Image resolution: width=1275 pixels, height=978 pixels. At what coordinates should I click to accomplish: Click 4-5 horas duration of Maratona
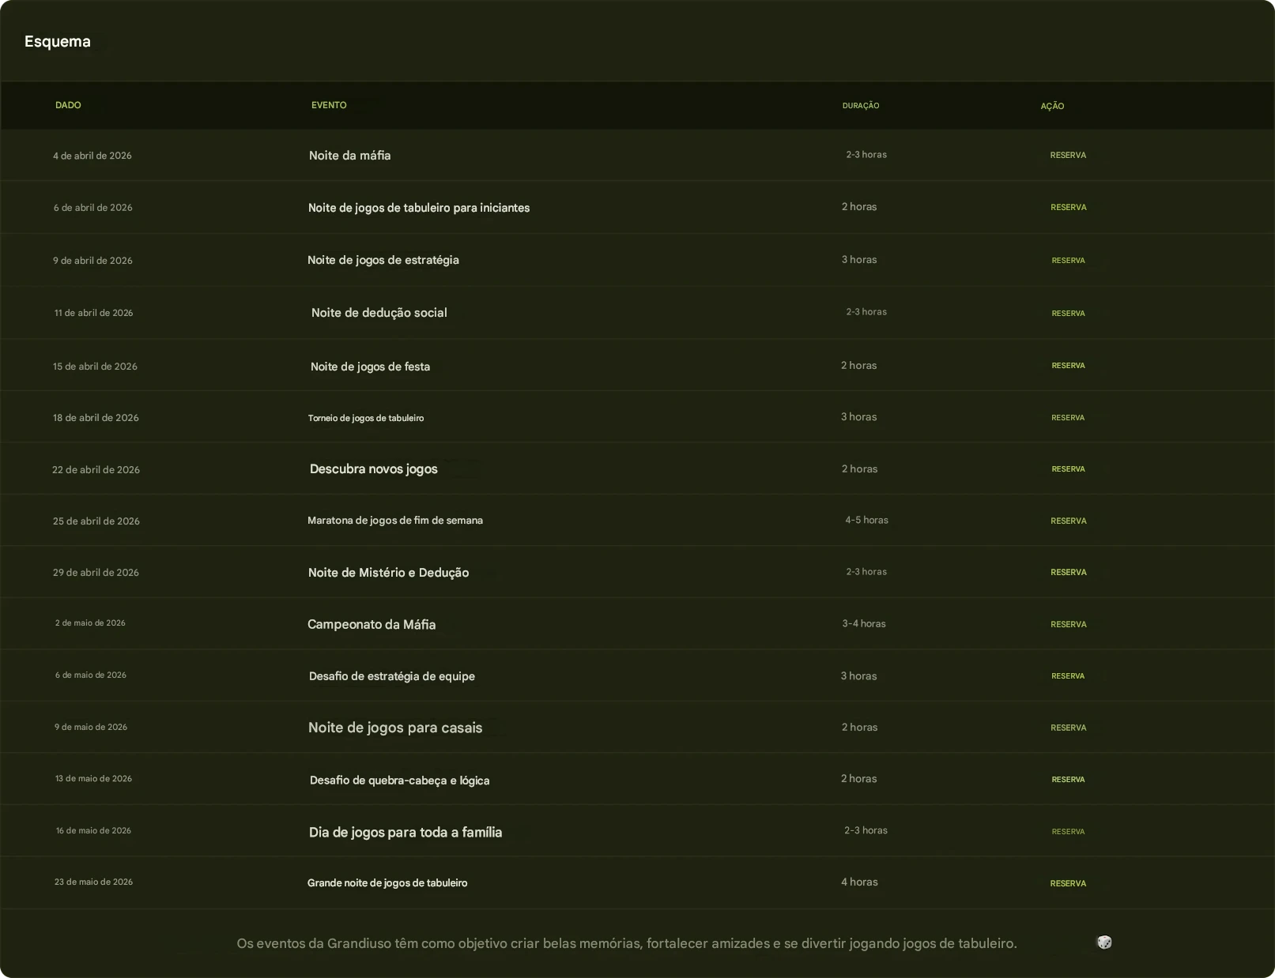click(x=866, y=521)
